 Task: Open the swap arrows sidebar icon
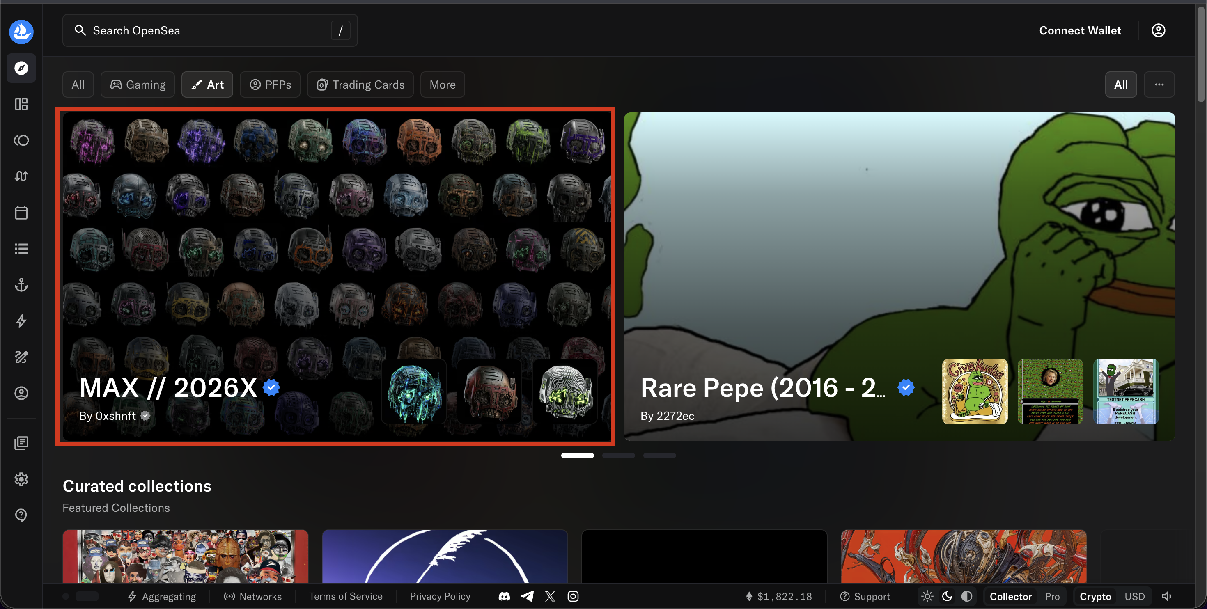tap(21, 176)
